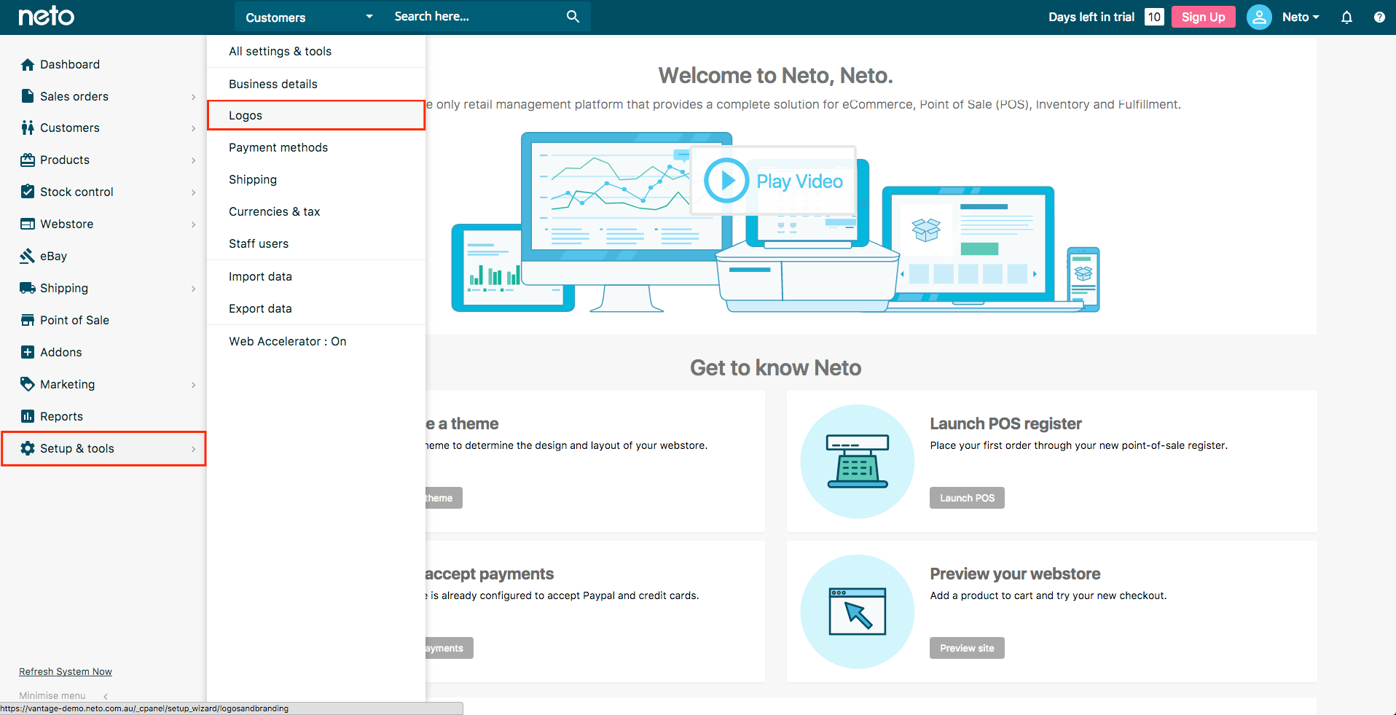Image resolution: width=1396 pixels, height=715 pixels.
Task: Open Point of Sale label in the sidebar
Action: pos(74,320)
